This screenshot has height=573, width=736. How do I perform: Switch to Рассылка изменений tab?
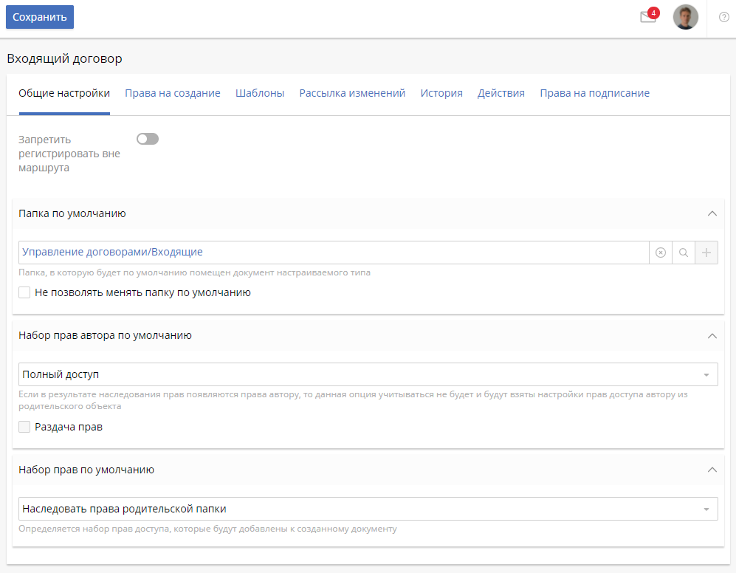[x=352, y=93]
